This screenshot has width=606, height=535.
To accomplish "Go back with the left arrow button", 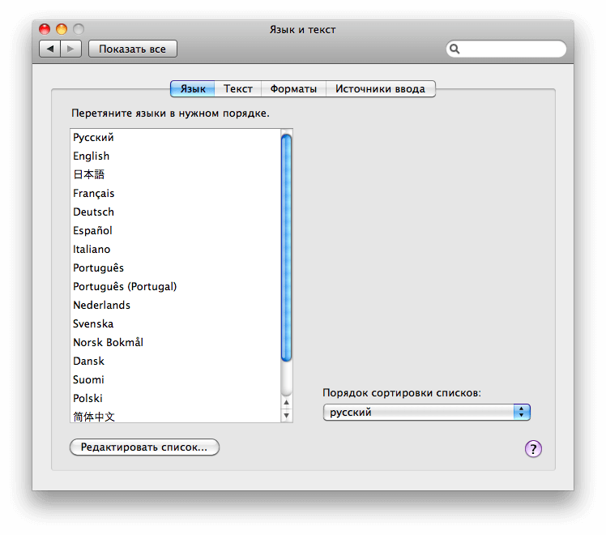I will (x=50, y=49).
